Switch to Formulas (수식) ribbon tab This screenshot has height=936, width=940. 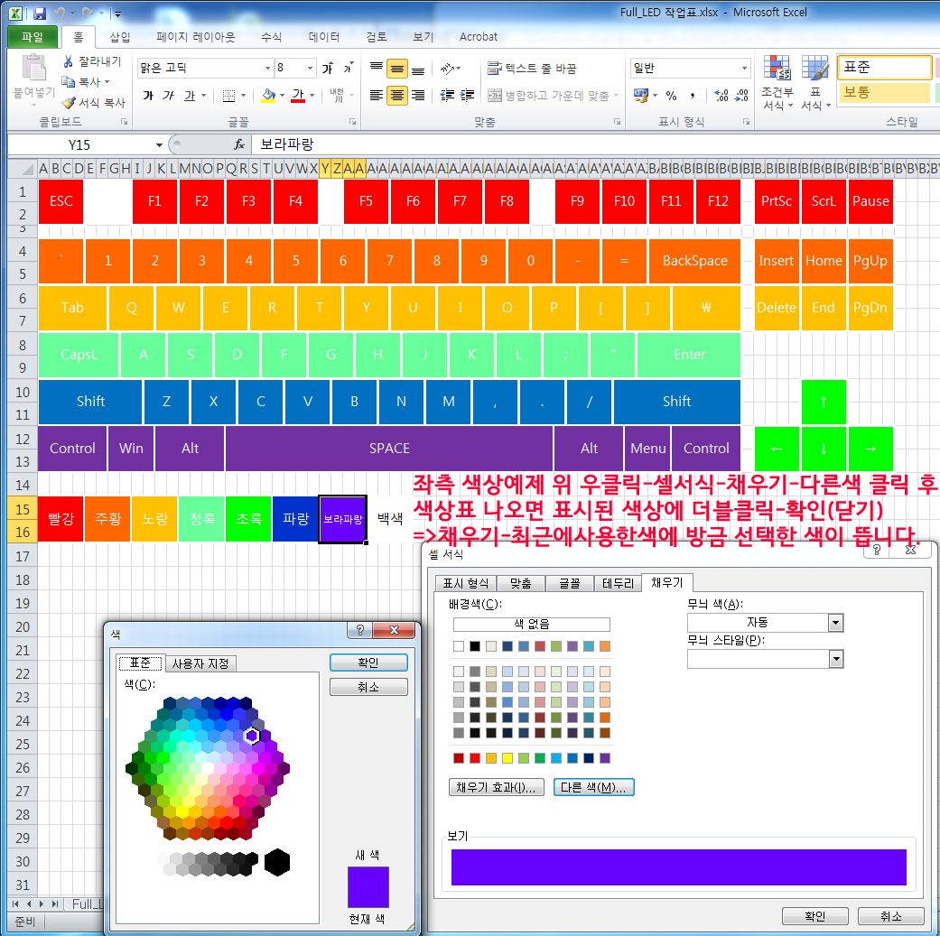[271, 36]
